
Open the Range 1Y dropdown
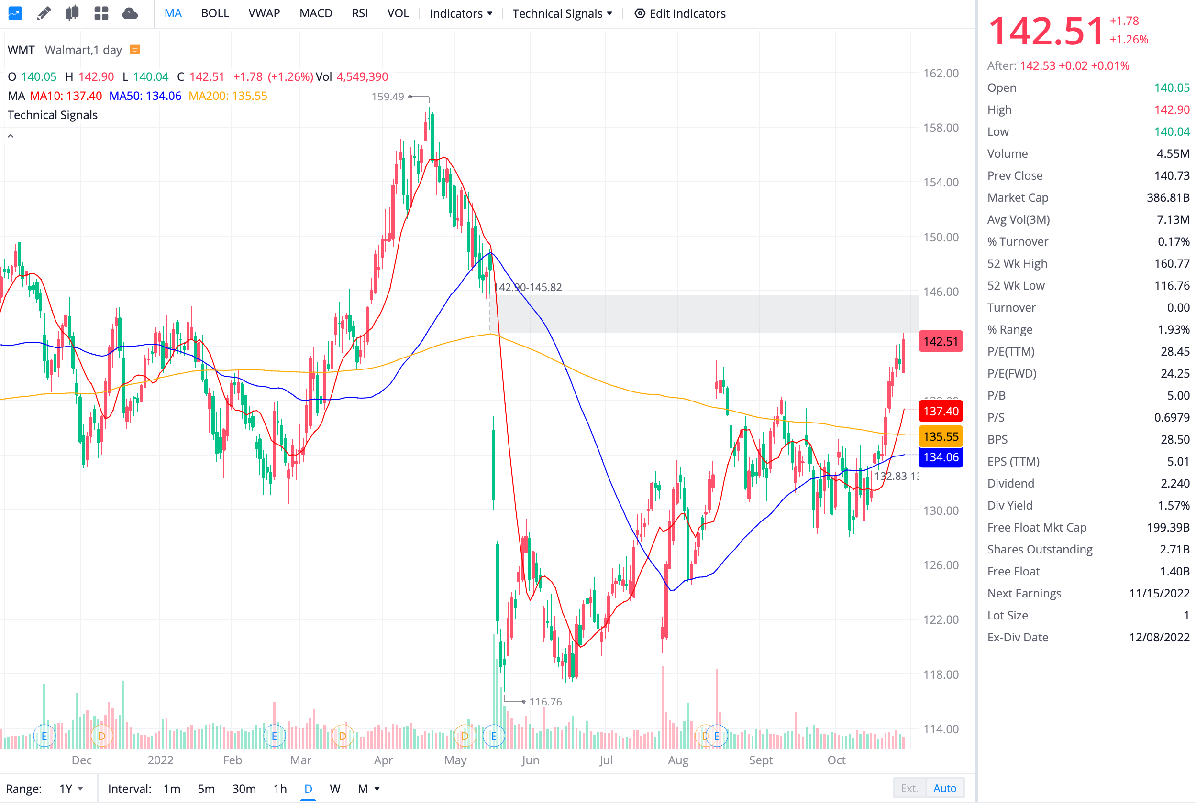pyautogui.click(x=71, y=789)
